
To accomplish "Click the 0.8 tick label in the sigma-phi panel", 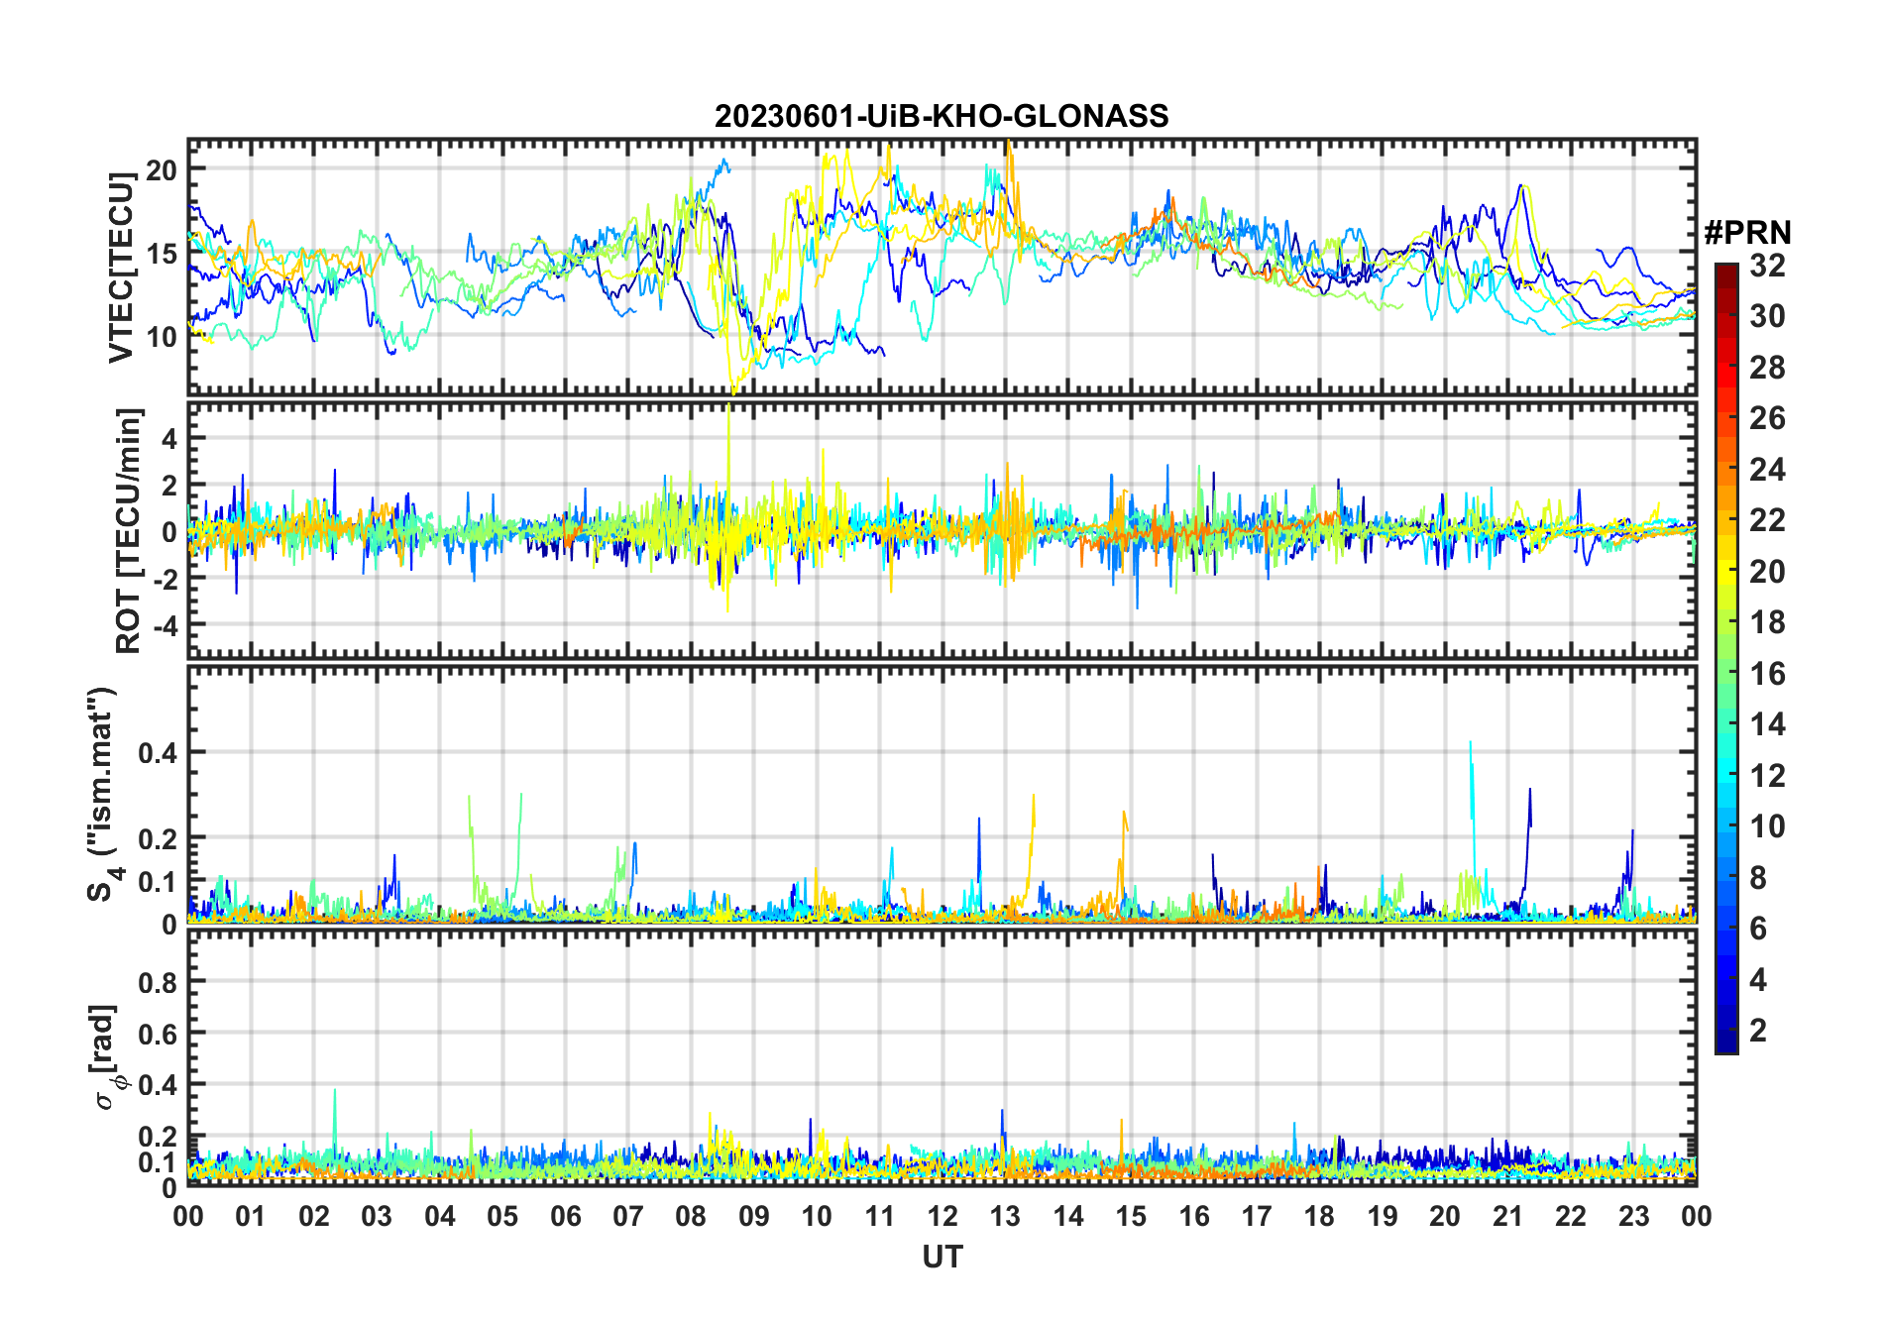I will point(158,982).
